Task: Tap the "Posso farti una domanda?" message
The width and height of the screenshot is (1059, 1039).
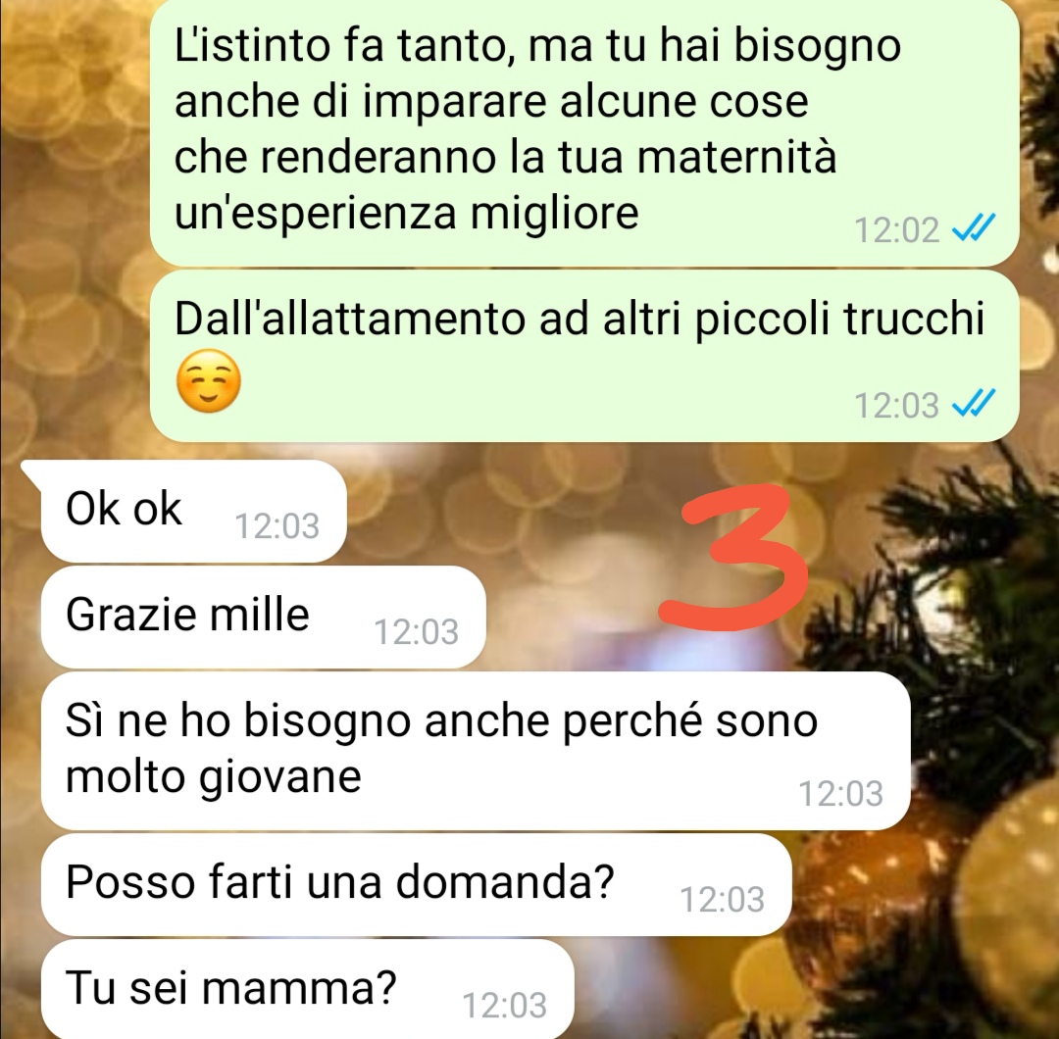Action: (x=416, y=884)
